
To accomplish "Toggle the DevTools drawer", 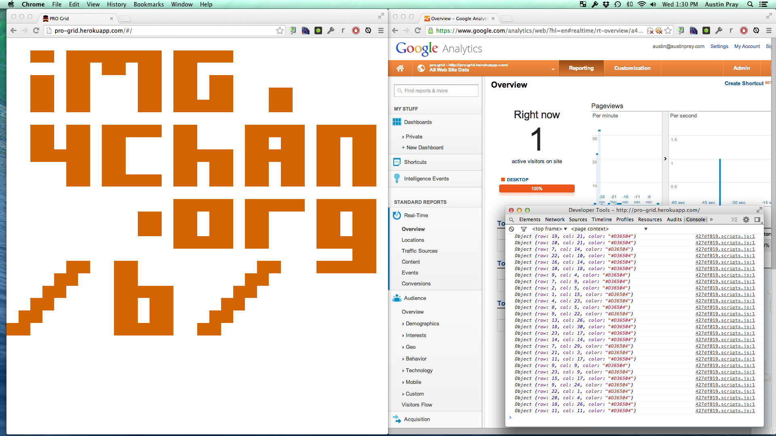I will pos(734,220).
